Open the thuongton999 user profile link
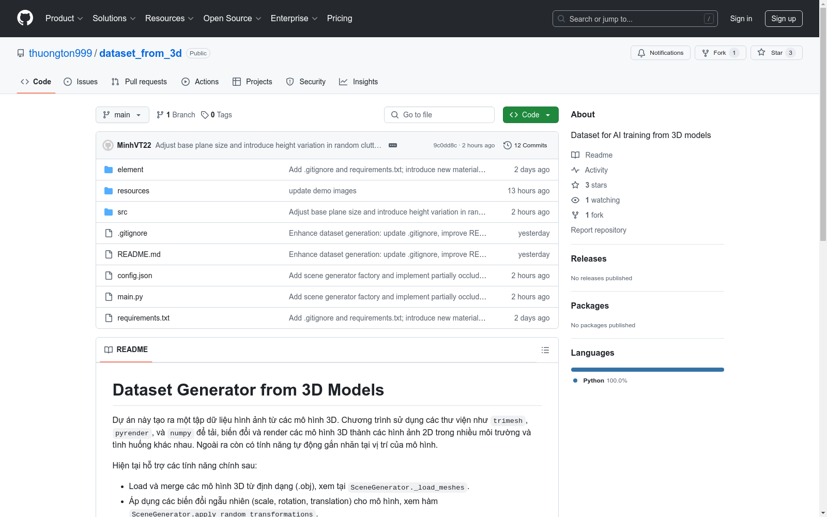This screenshot has width=827, height=517. click(x=60, y=53)
